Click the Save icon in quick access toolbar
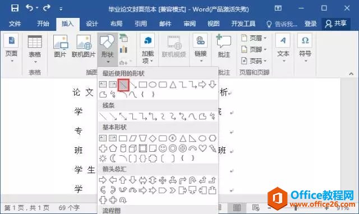Screen dimensions: 359x214 pos(15,8)
